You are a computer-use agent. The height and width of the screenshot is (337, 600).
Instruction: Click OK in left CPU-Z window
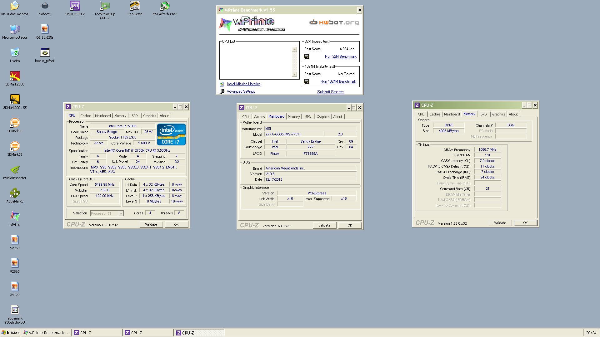(176, 224)
